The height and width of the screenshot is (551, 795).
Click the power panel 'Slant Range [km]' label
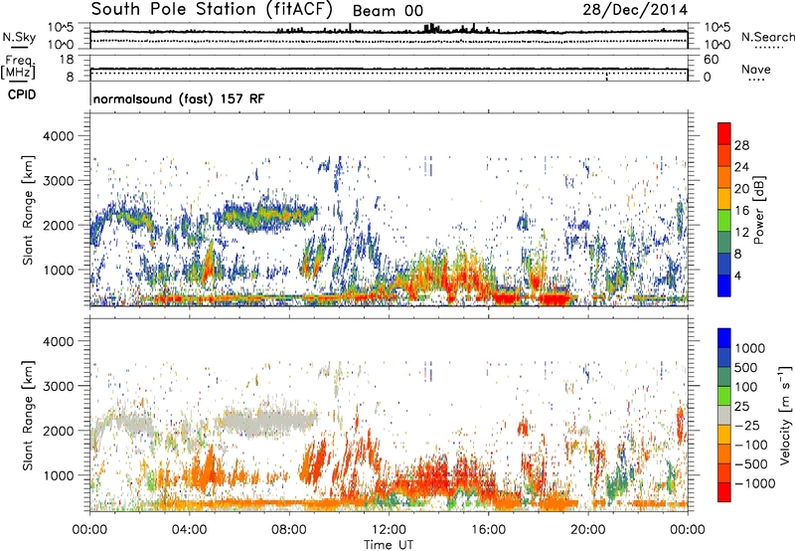28,210
